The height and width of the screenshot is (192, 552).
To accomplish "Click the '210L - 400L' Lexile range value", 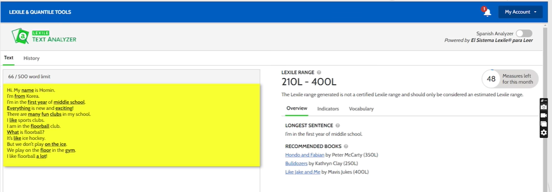I will [x=309, y=82].
